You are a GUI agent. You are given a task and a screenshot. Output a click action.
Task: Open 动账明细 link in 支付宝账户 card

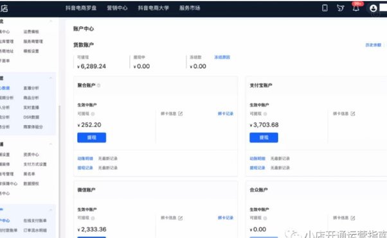[257, 158]
